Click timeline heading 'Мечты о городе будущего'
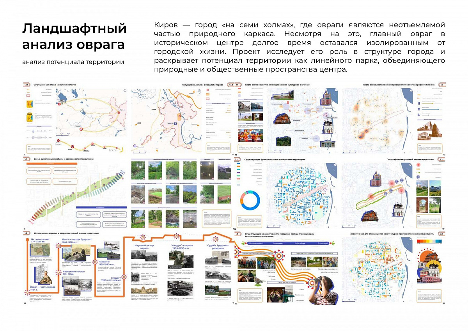 coord(77,239)
